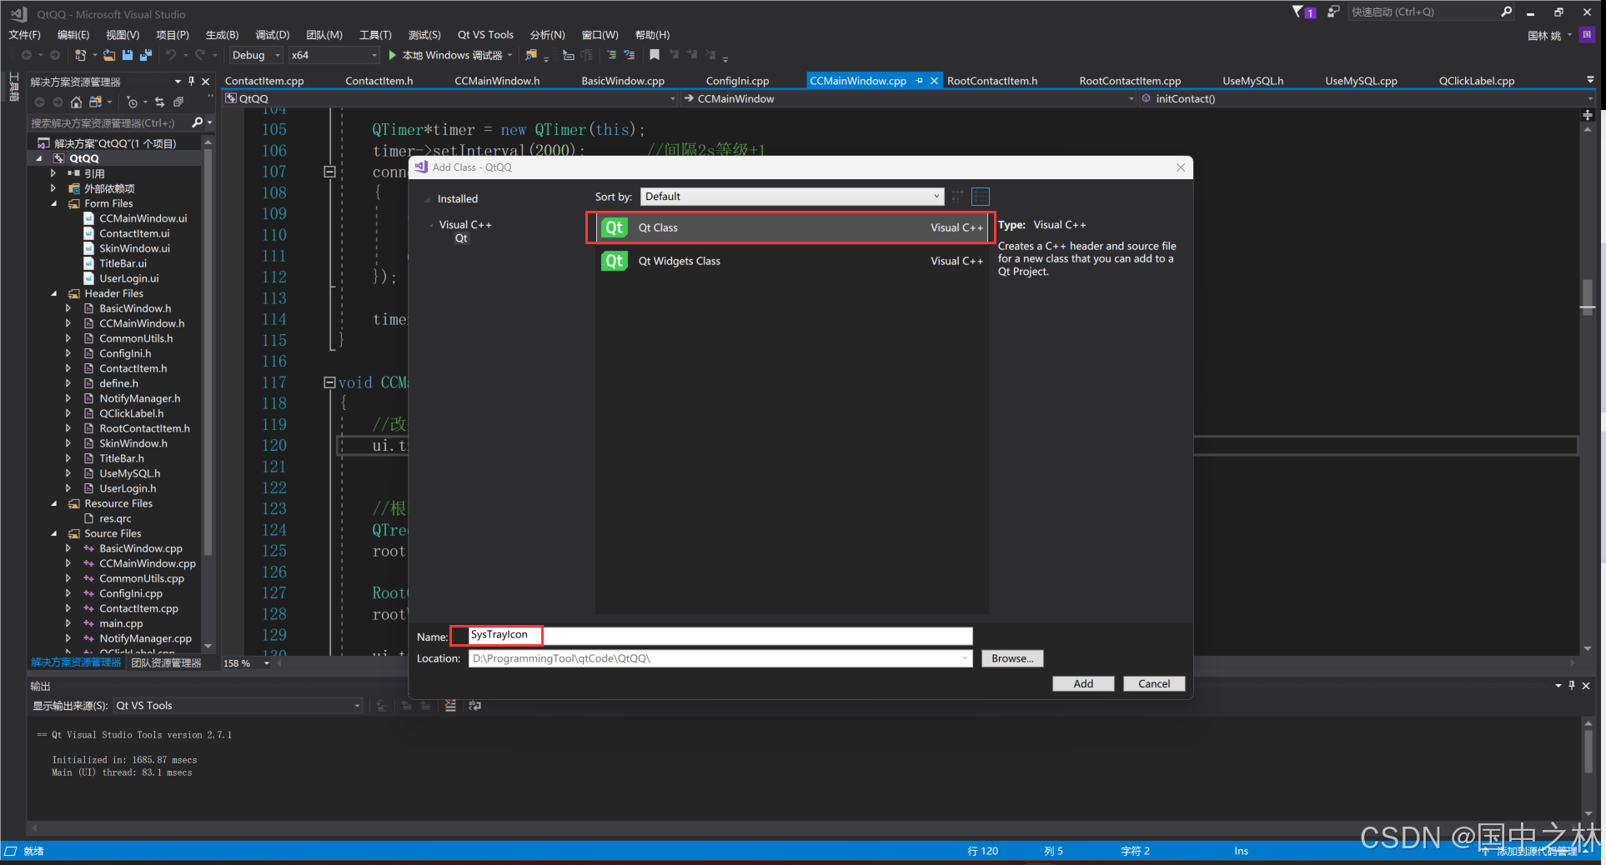Viewport: 1606px width, 865px height.
Task: Select res.qrc in Resource Files
Action: tap(115, 518)
